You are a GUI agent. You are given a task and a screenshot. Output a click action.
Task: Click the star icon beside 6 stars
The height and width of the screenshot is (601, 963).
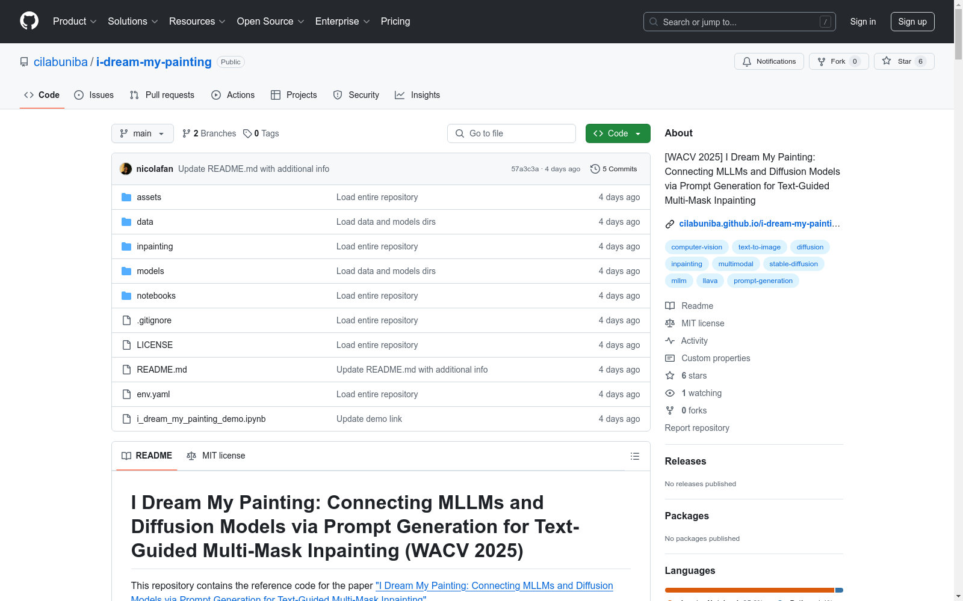[670, 376]
